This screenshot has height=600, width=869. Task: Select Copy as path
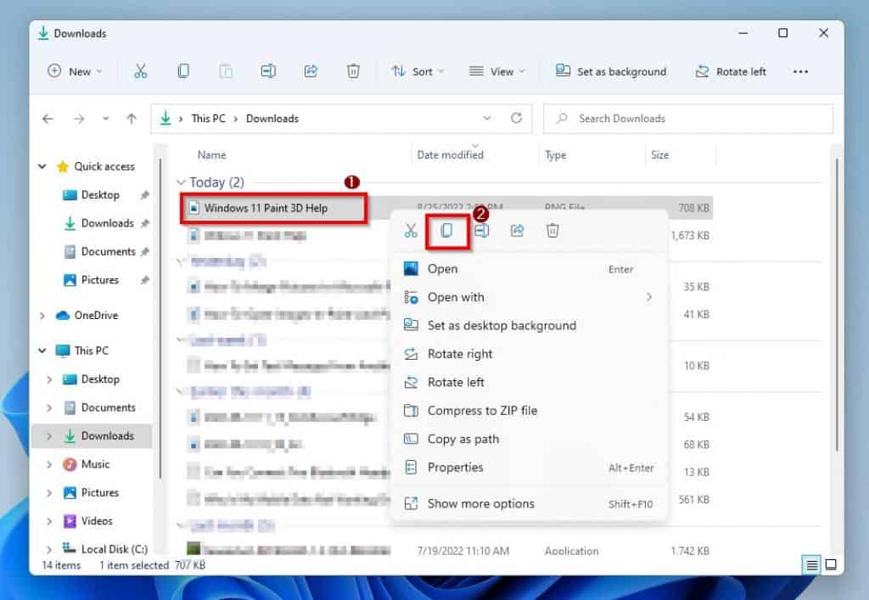click(x=530, y=440)
